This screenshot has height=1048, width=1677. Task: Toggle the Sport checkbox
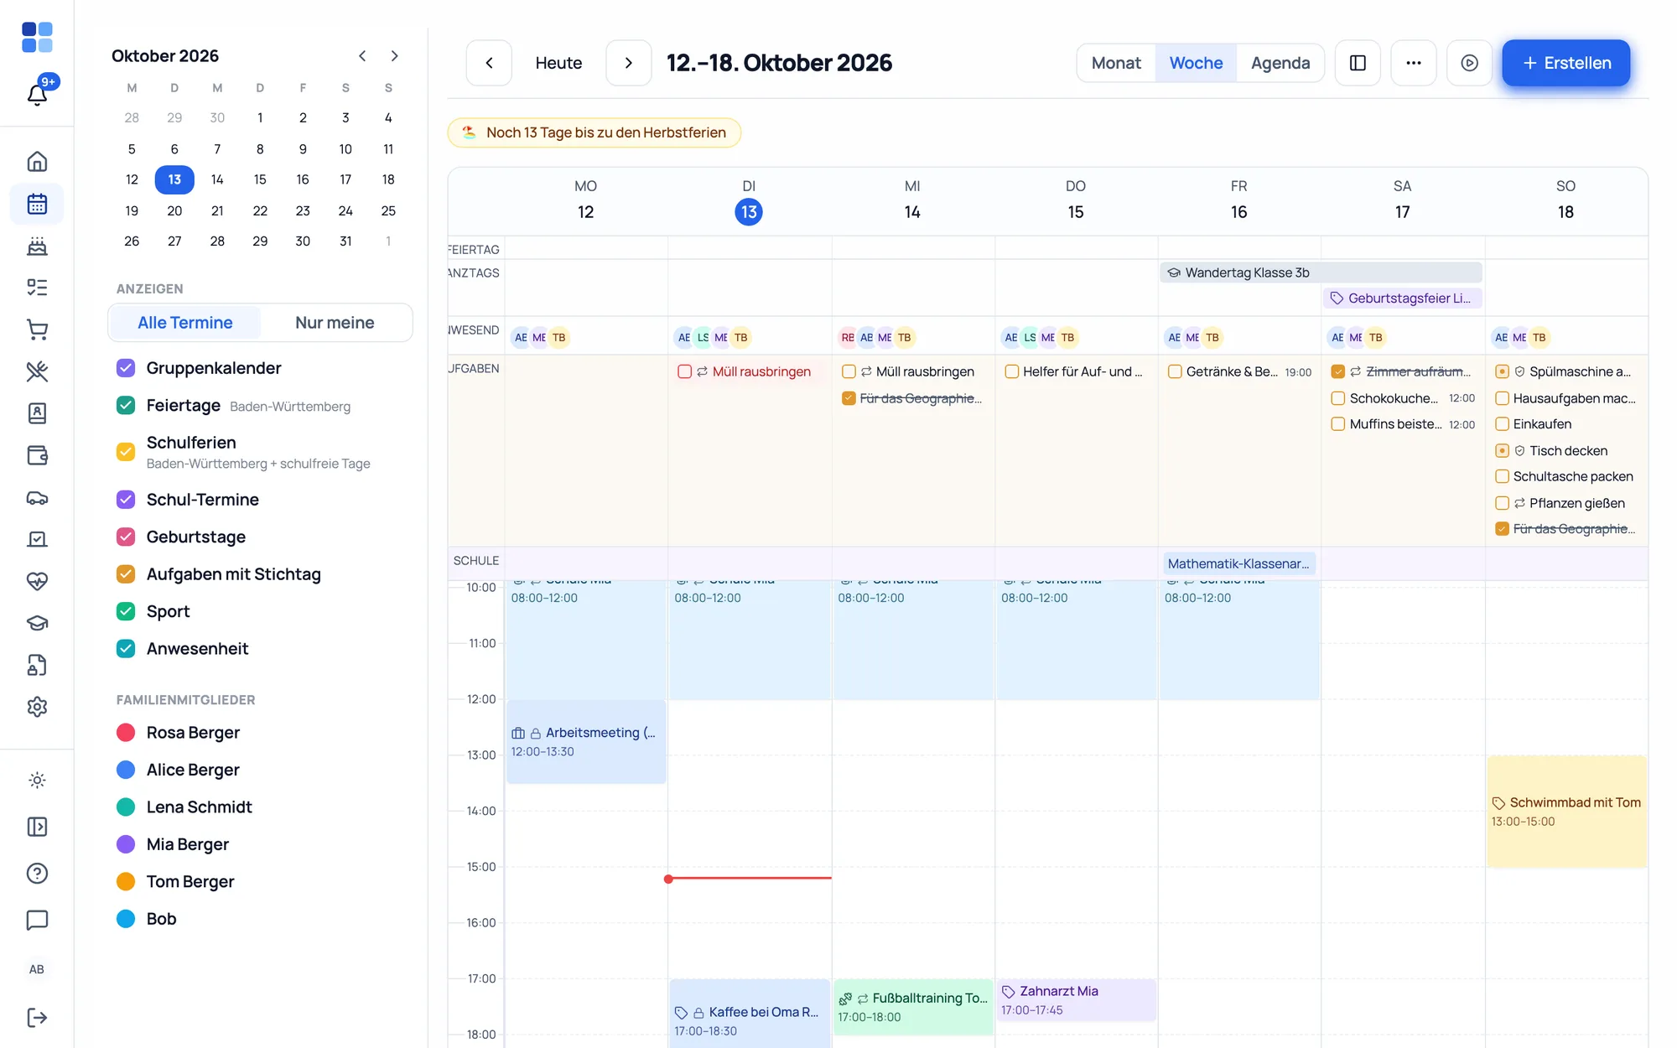tap(126, 611)
